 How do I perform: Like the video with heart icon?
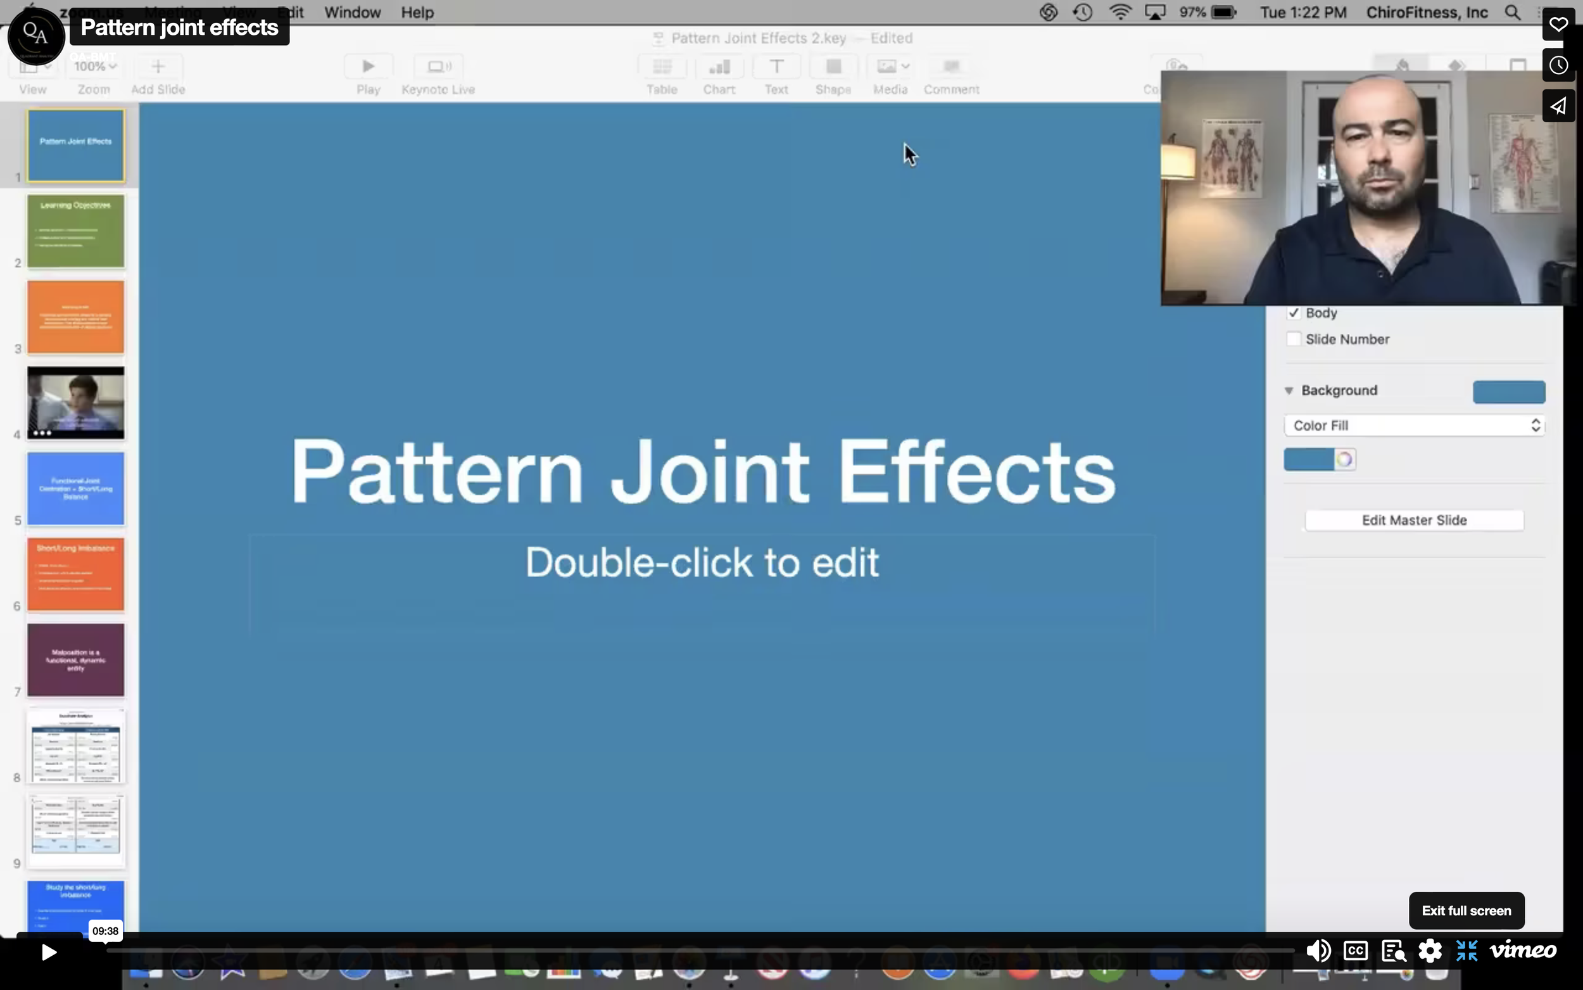[x=1558, y=25]
